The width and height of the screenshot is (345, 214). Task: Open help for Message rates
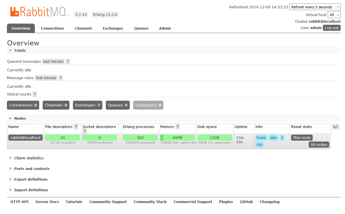click(61, 78)
